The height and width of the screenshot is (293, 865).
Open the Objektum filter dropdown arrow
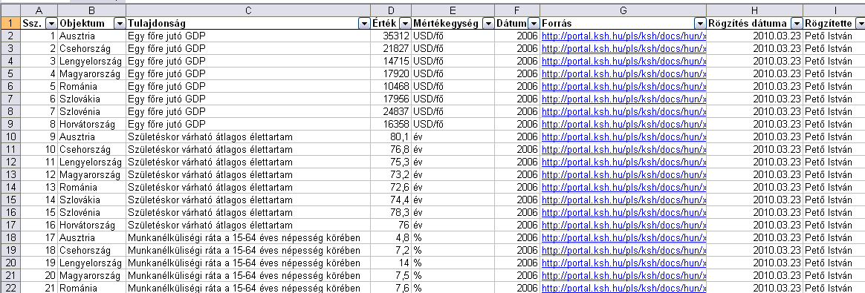(120, 23)
